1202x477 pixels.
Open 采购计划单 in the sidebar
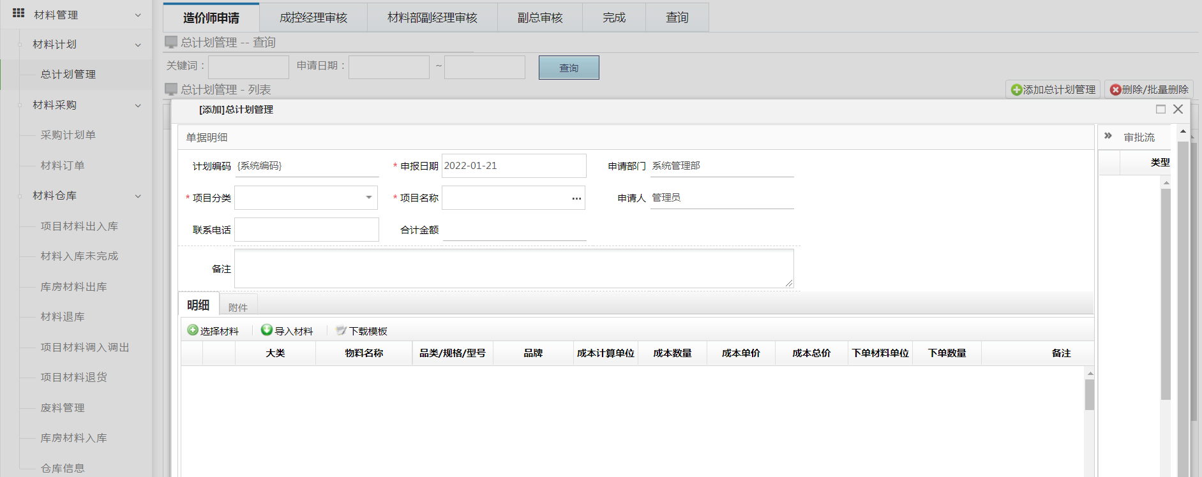(x=68, y=135)
